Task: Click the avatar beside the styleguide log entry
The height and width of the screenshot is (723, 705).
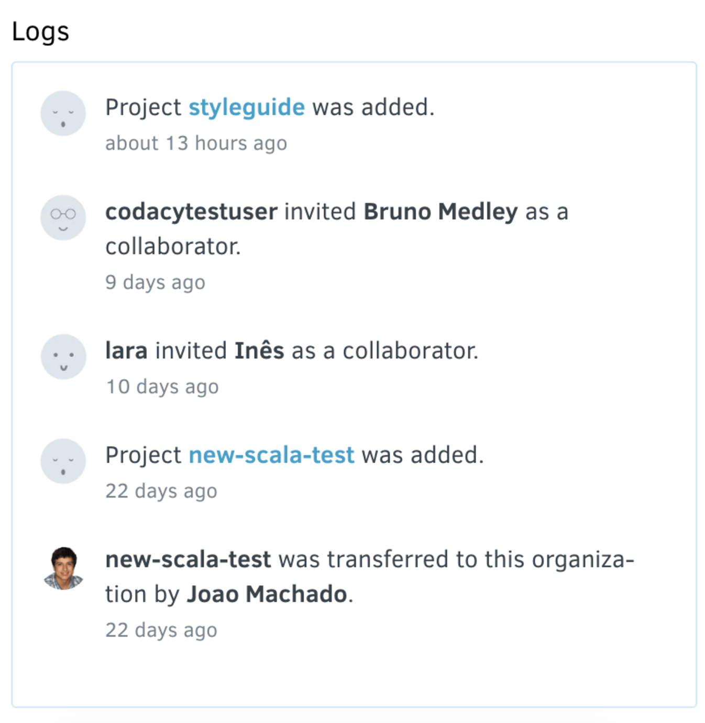Action: point(63,113)
